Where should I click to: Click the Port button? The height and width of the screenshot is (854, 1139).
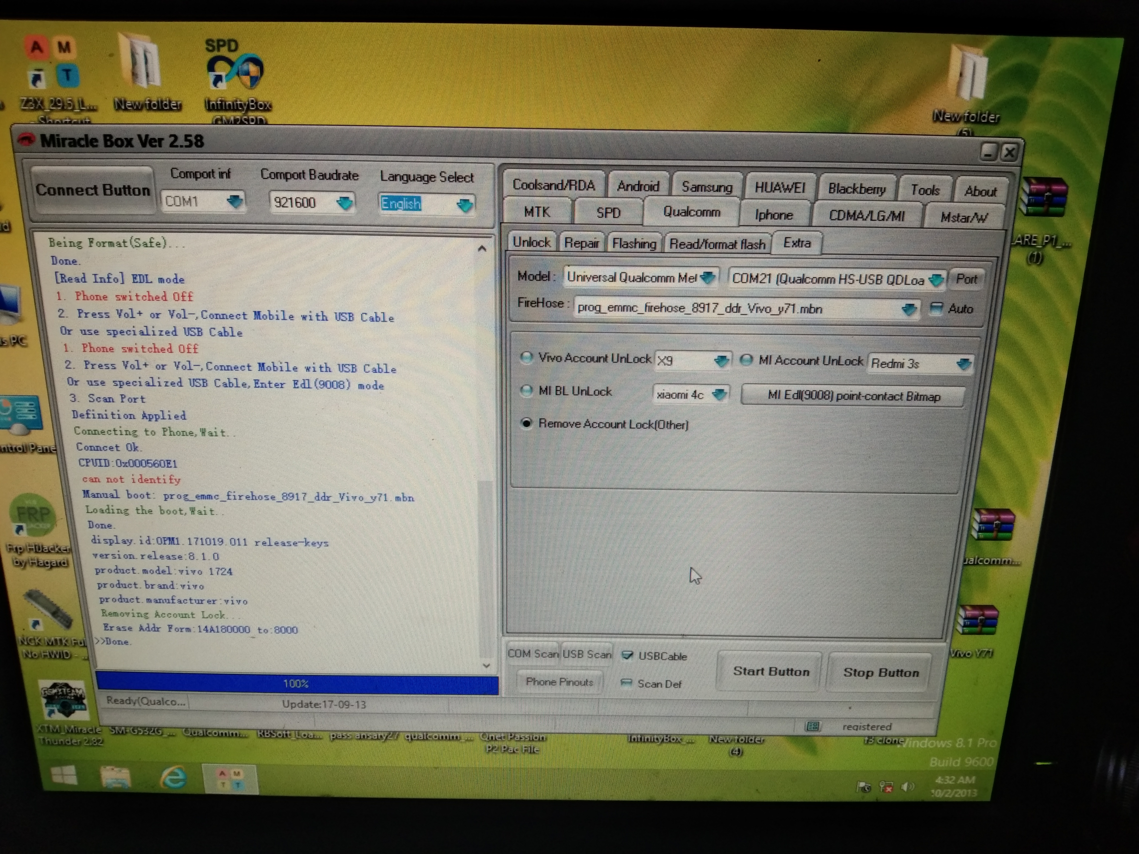coord(967,279)
